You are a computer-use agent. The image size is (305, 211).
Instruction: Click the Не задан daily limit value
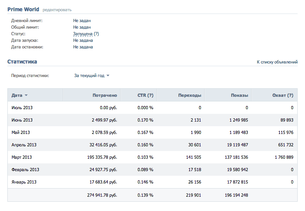click(82, 21)
